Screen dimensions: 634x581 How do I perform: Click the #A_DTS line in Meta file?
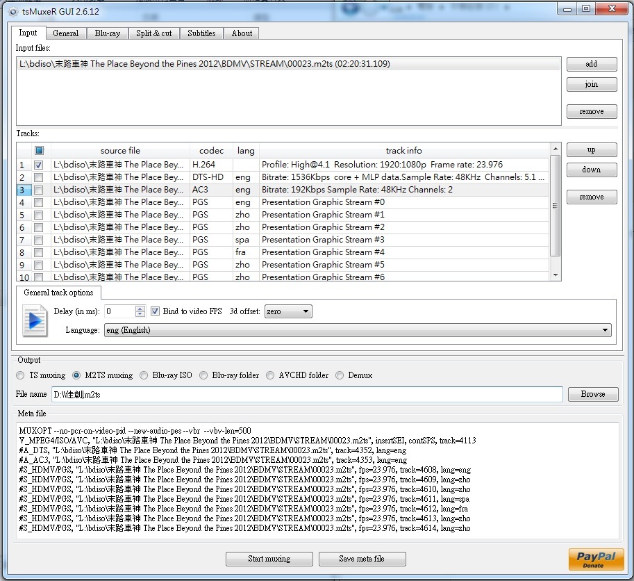(x=212, y=450)
